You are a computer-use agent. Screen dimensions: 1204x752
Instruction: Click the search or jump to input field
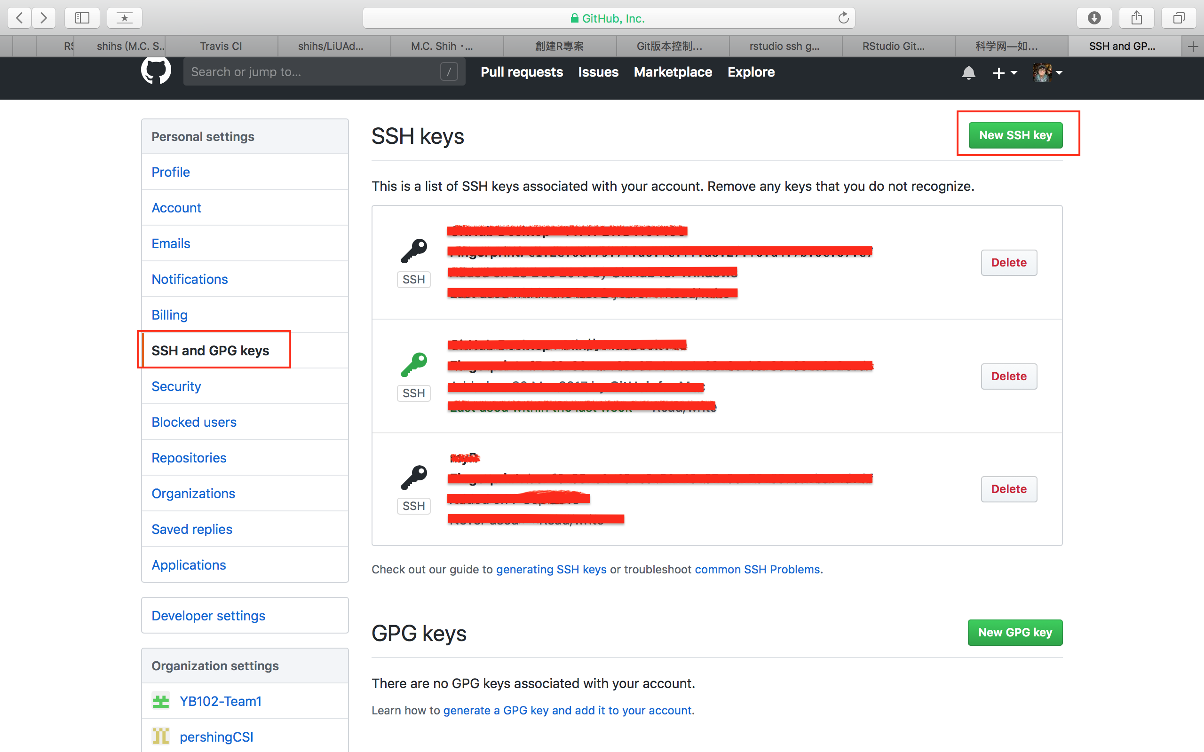(322, 71)
